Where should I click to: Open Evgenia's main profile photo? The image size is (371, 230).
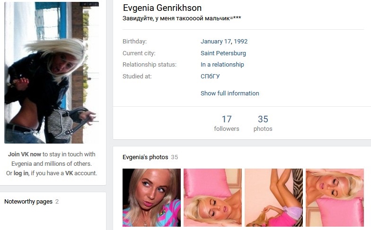pos(52,73)
